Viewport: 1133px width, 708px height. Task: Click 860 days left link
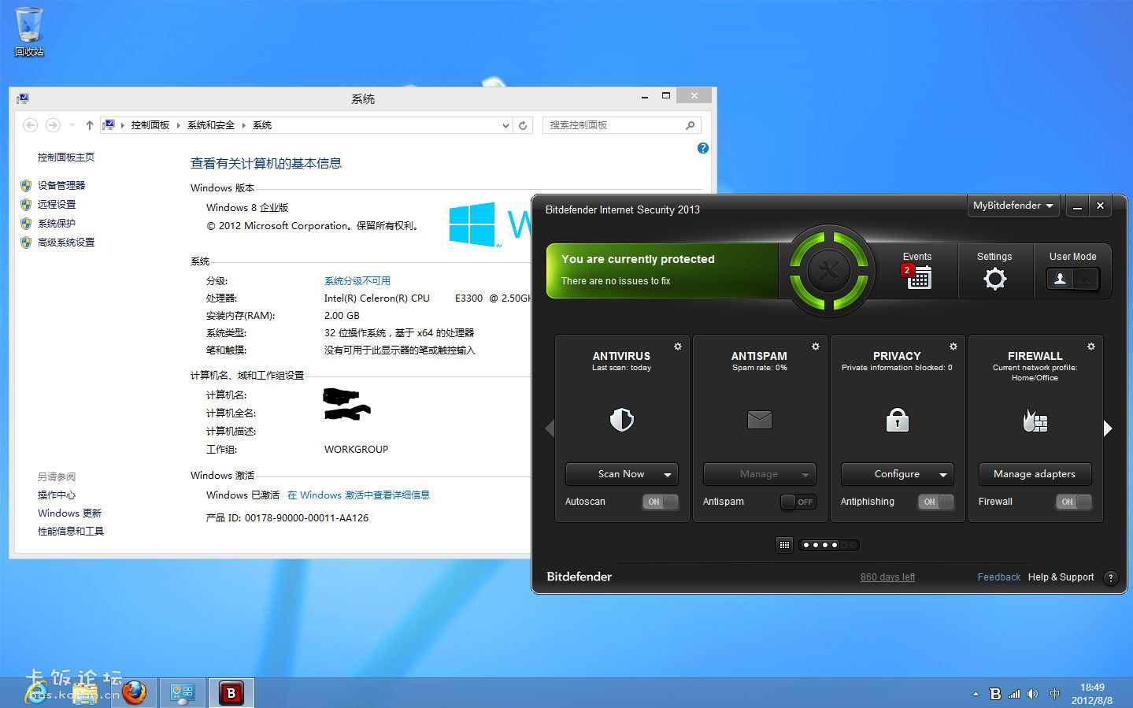pyautogui.click(x=887, y=577)
